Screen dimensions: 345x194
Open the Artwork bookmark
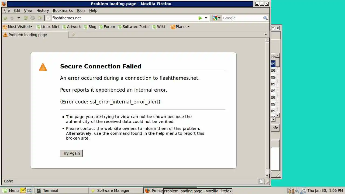(71, 27)
